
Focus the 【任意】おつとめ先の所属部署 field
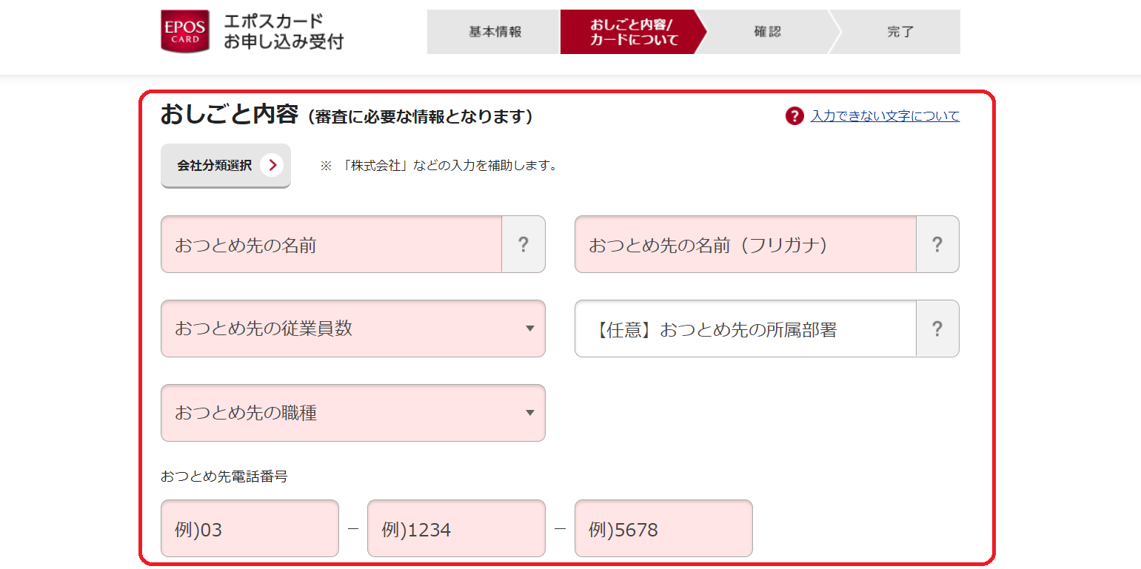click(x=745, y=329)
